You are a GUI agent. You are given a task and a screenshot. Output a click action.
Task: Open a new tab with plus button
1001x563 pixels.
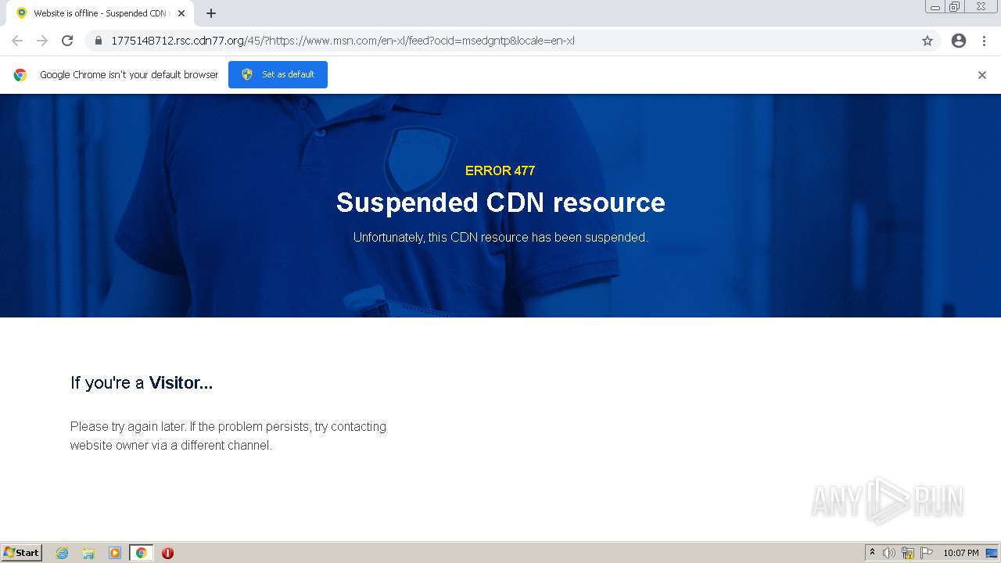[x=211, y=13]
